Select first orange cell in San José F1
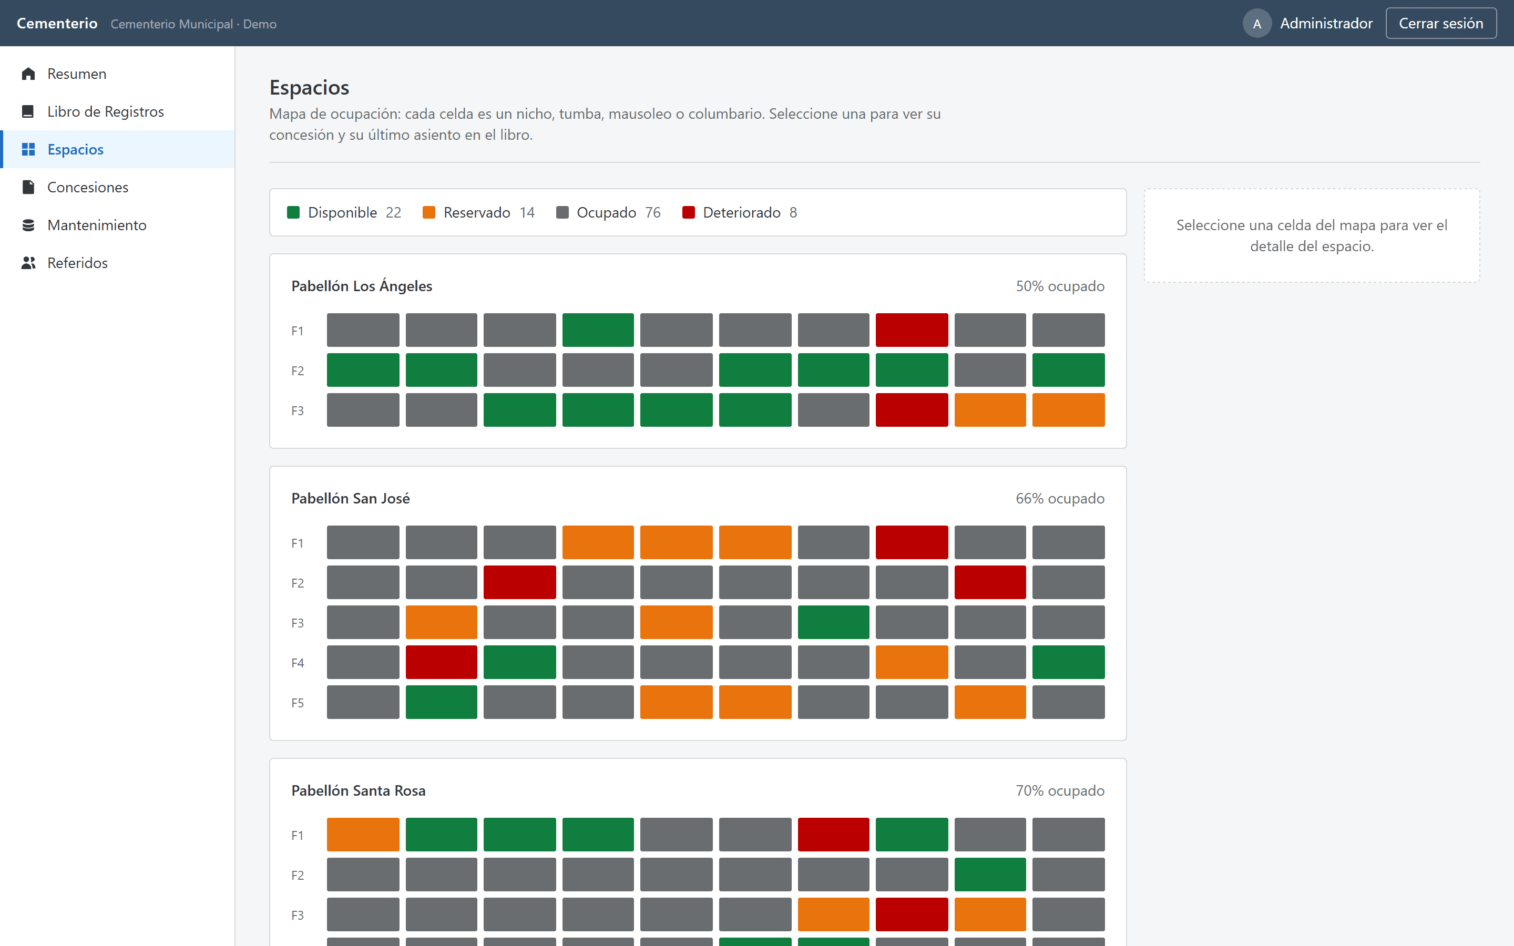The image size is (1514, 946). [x=598, y=542]
